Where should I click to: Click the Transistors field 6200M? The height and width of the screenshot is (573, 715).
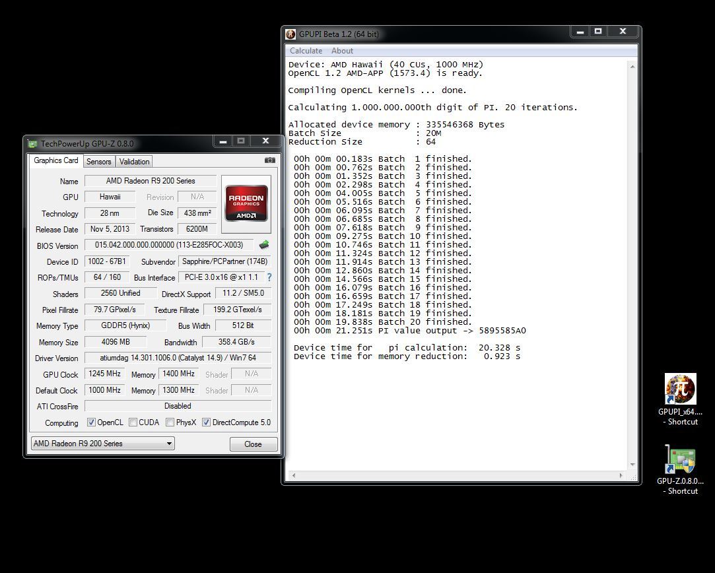click(x=197, y=229)
